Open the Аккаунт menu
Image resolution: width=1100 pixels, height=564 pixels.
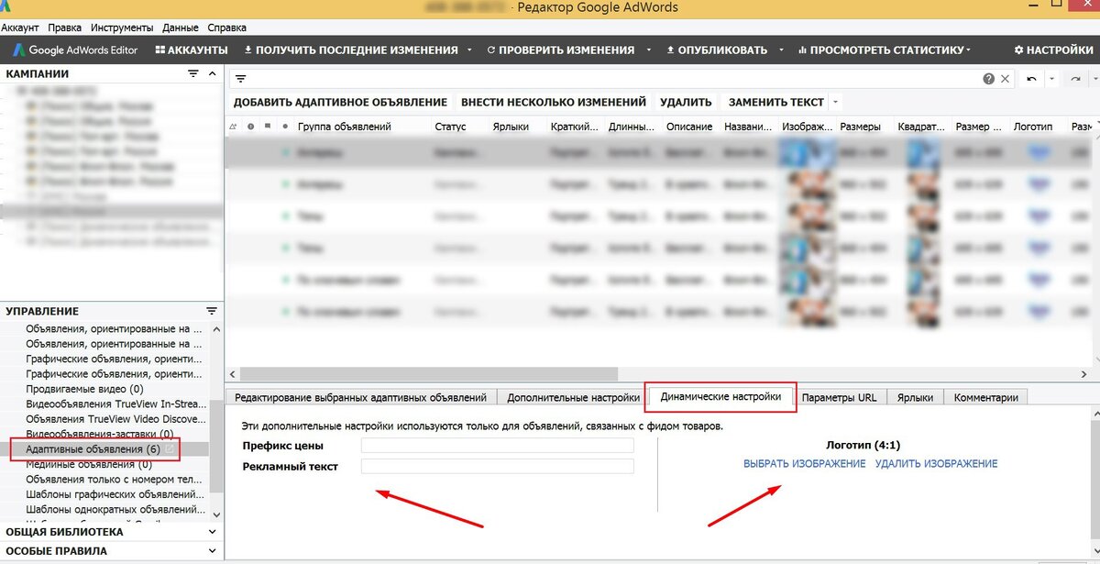20,28
